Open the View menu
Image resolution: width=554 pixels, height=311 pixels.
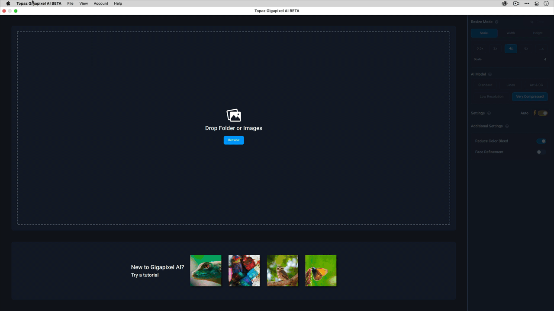[x=84, y=3]
